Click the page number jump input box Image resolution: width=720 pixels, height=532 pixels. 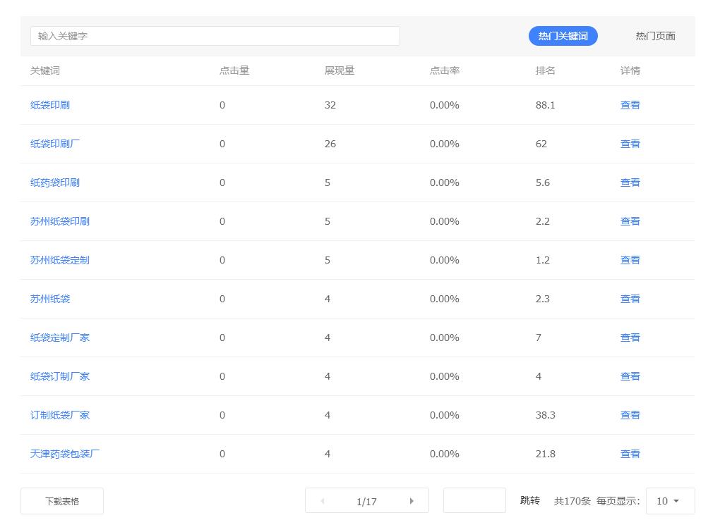[474, 500]
